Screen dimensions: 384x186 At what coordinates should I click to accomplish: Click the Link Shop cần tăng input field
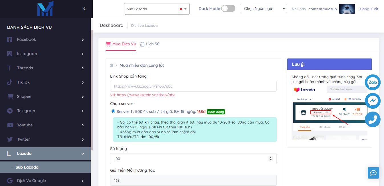tap(193, 86)
